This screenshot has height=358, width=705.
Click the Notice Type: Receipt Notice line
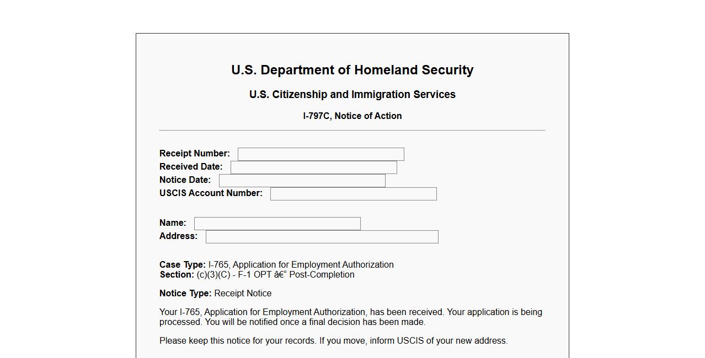pos(215,293)
